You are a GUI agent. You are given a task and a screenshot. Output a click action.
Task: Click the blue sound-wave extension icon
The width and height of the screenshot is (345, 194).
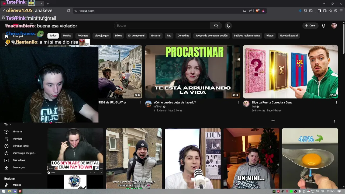(300, 11)
